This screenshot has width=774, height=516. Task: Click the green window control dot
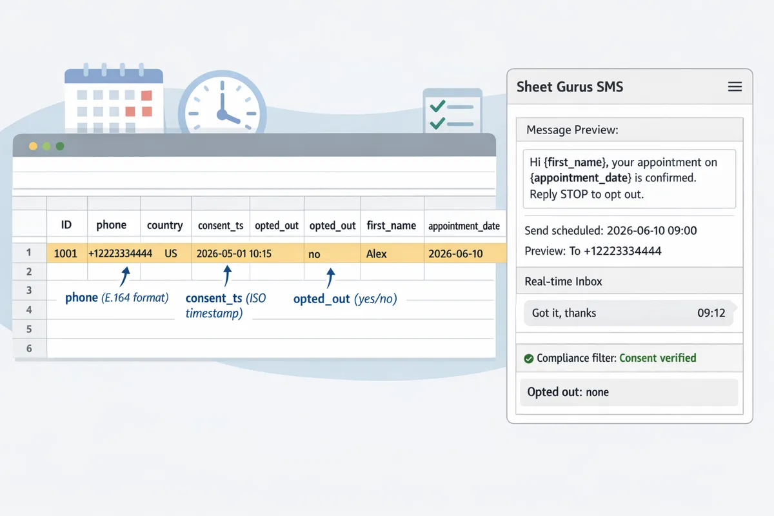[60, 146]
